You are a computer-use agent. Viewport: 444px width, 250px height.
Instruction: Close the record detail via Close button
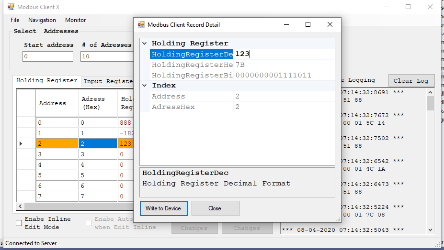(x=215, y=208)
